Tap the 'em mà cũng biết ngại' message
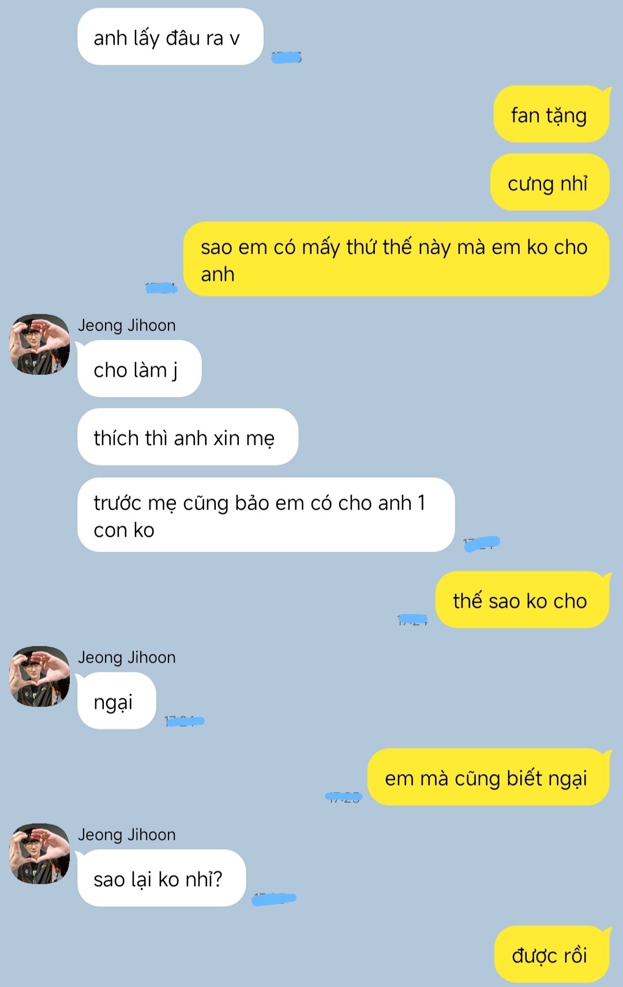 coord(489,777)
